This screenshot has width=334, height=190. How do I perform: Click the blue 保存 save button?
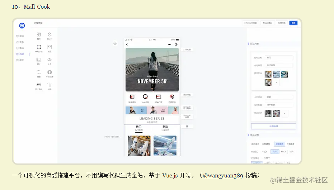pyautogui.click(x=293, y=23)
